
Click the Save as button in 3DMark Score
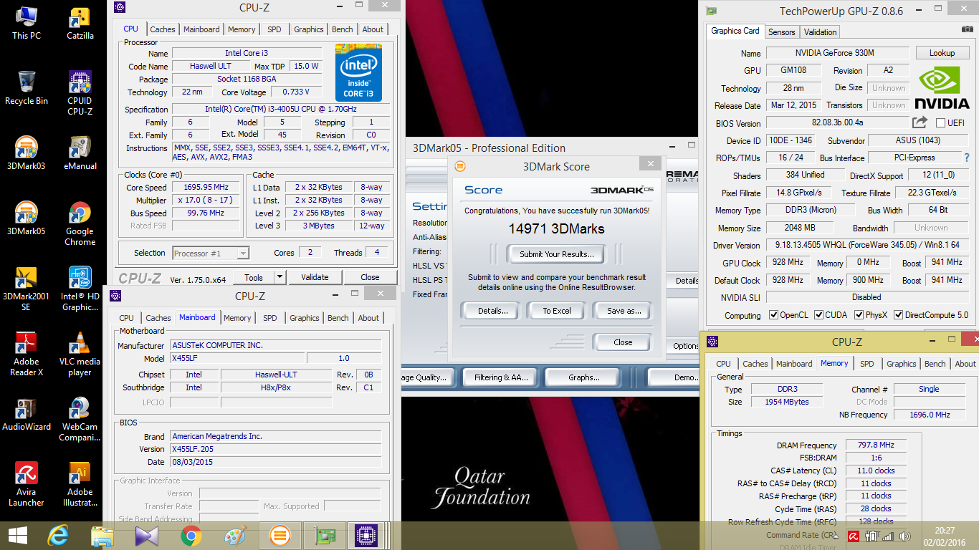(x=624, y=311)
